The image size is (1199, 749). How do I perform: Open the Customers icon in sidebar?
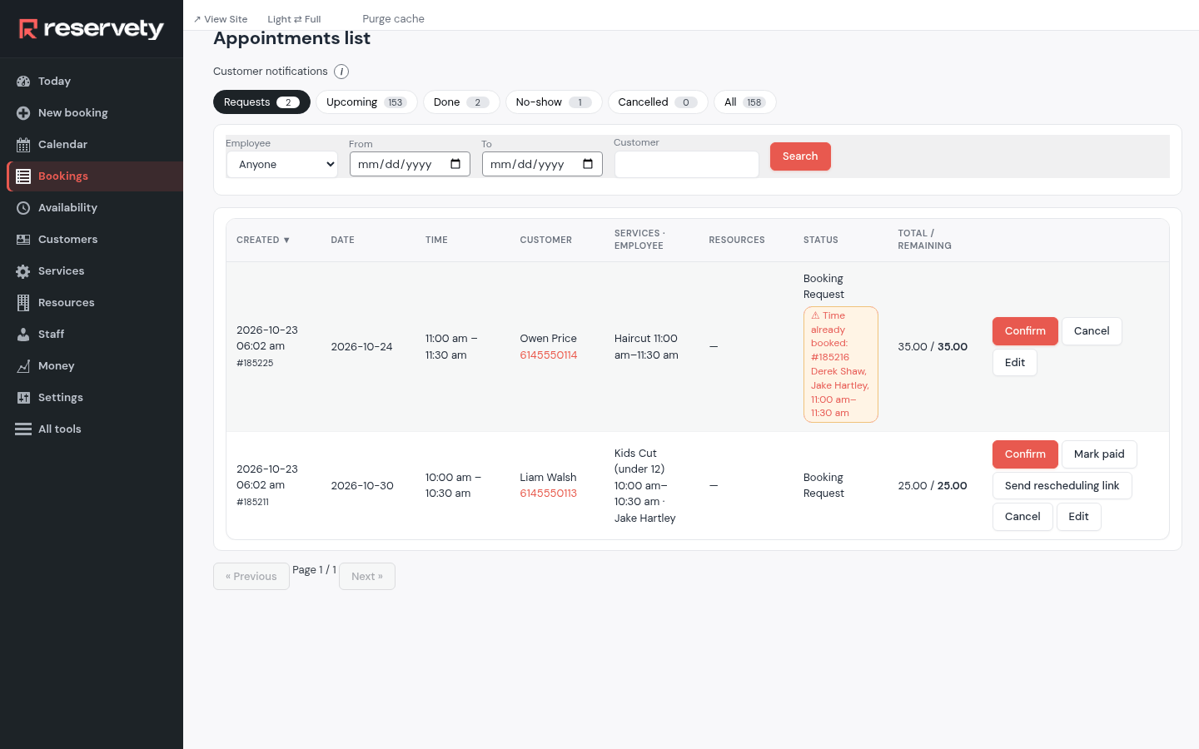click(23, 239)
